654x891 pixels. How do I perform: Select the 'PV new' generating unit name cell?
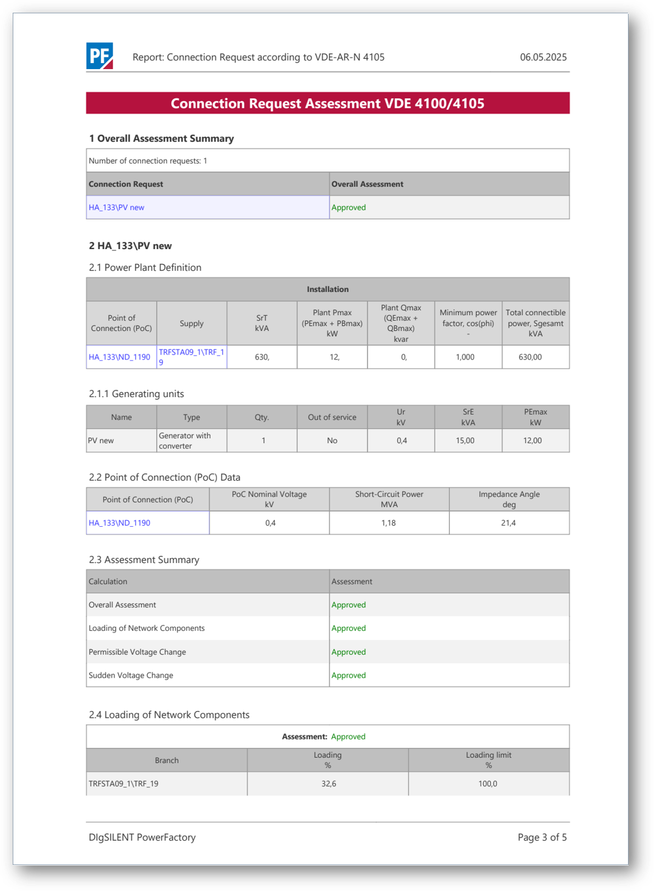tap(101, 441)
